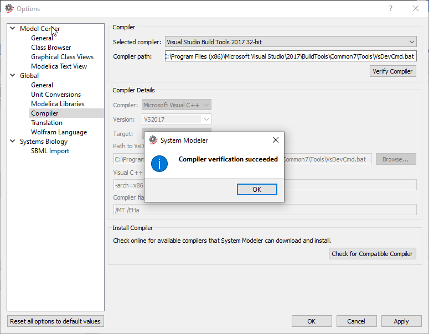Select Wolfram Language in the tree
This screenshot has width=429, height=334.
[59, 132]
